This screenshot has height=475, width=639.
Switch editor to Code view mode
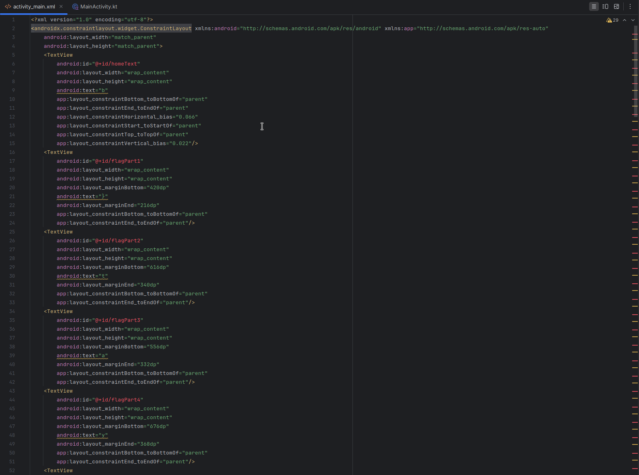click(x=594, y=6)
